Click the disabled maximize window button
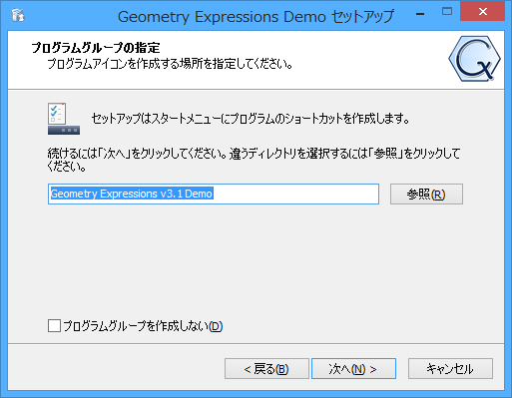The height and width of the screenshot is (398, 512). pyautogui.click(x=447, y=12)
